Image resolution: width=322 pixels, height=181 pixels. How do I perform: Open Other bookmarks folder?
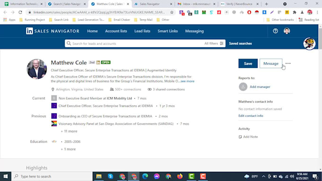click(x=280, y=20)
